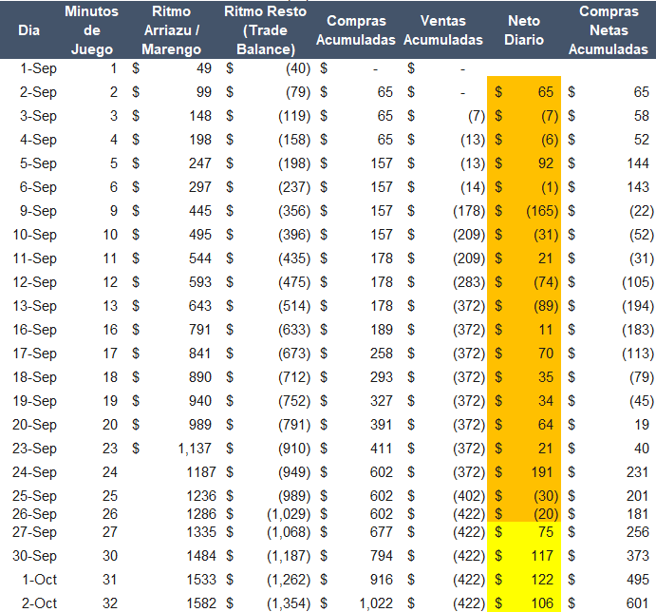Select Minutos de Juego value 16
The image size is (656, 612).
[110, 330]
